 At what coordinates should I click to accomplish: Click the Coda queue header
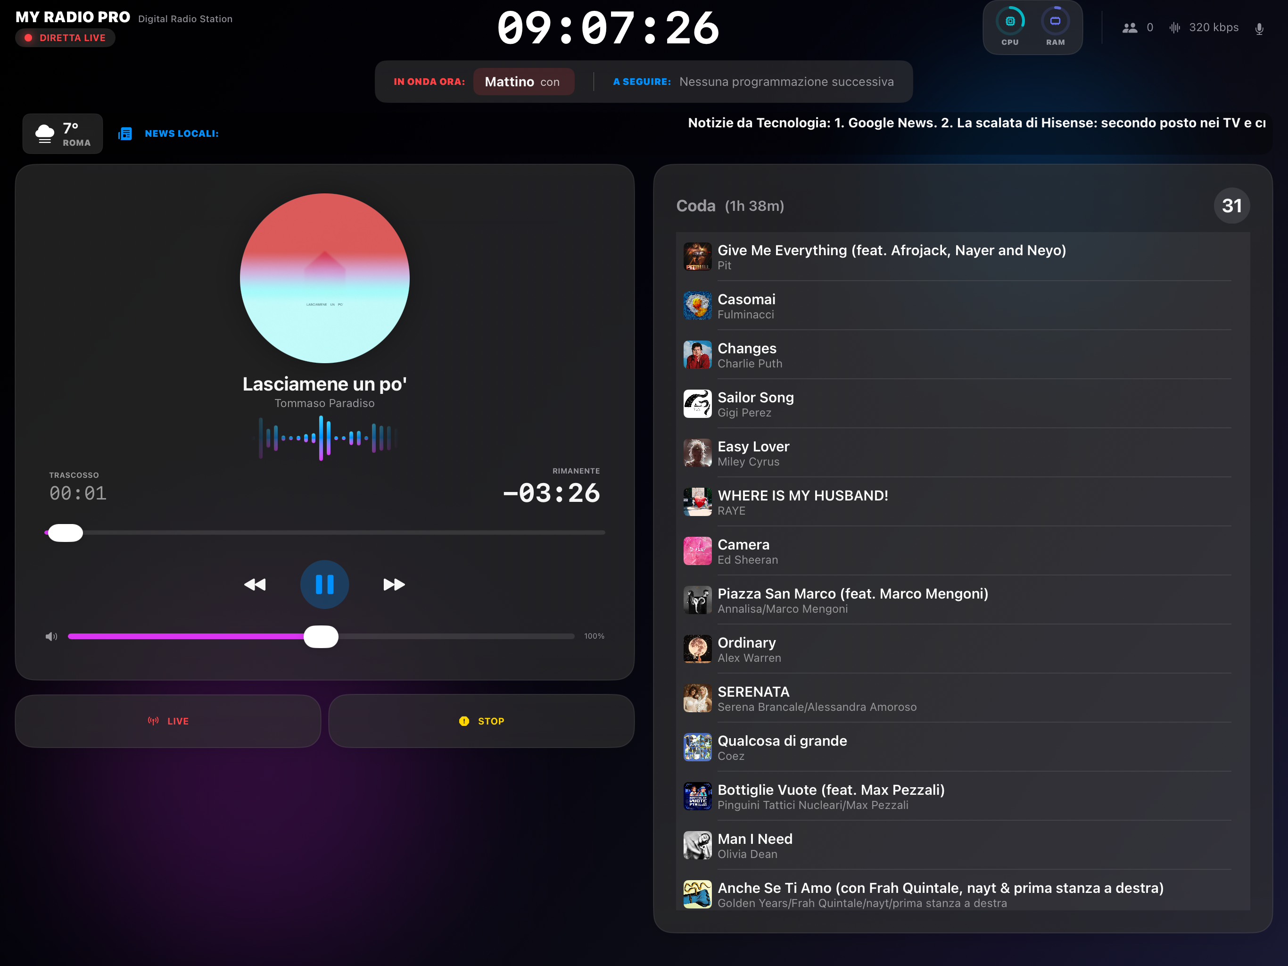[696, 206]
